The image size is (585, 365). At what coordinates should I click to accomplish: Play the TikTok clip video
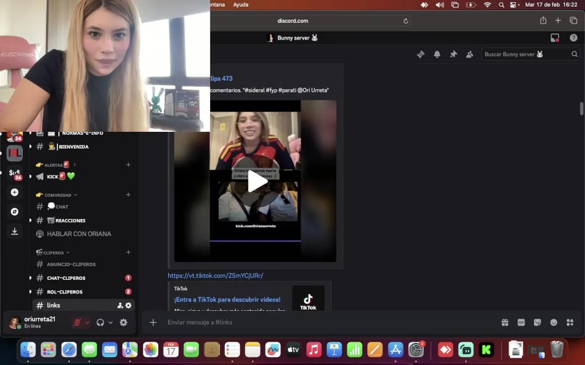[257, 181]
